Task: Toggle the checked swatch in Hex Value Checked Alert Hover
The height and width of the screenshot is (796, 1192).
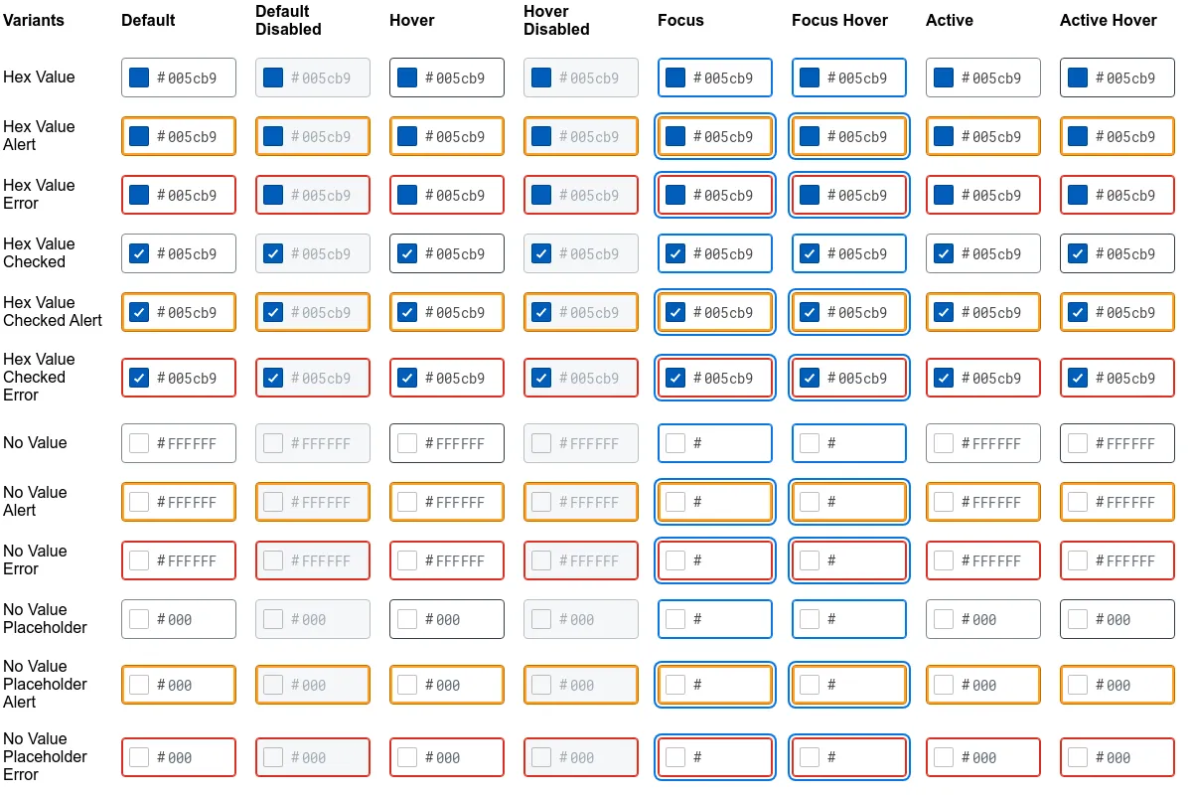Action: 407,312
